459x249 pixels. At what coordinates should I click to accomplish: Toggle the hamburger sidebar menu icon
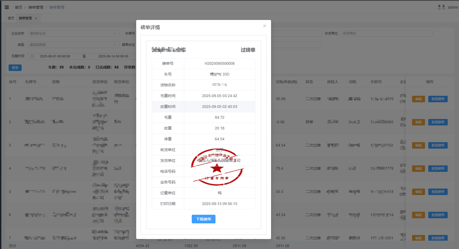pos(7,7)
